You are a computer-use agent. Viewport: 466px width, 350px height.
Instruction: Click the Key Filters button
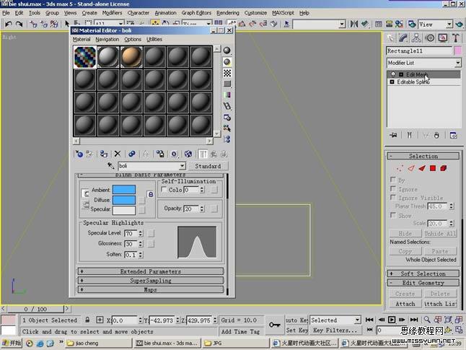(x=335, y=330)
